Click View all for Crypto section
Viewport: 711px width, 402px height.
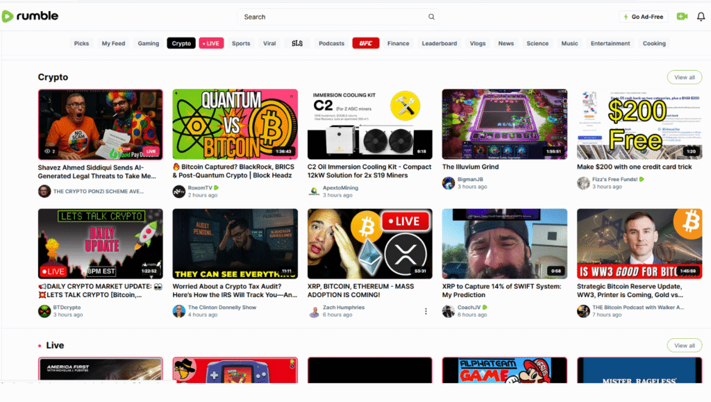click(684, 78)
